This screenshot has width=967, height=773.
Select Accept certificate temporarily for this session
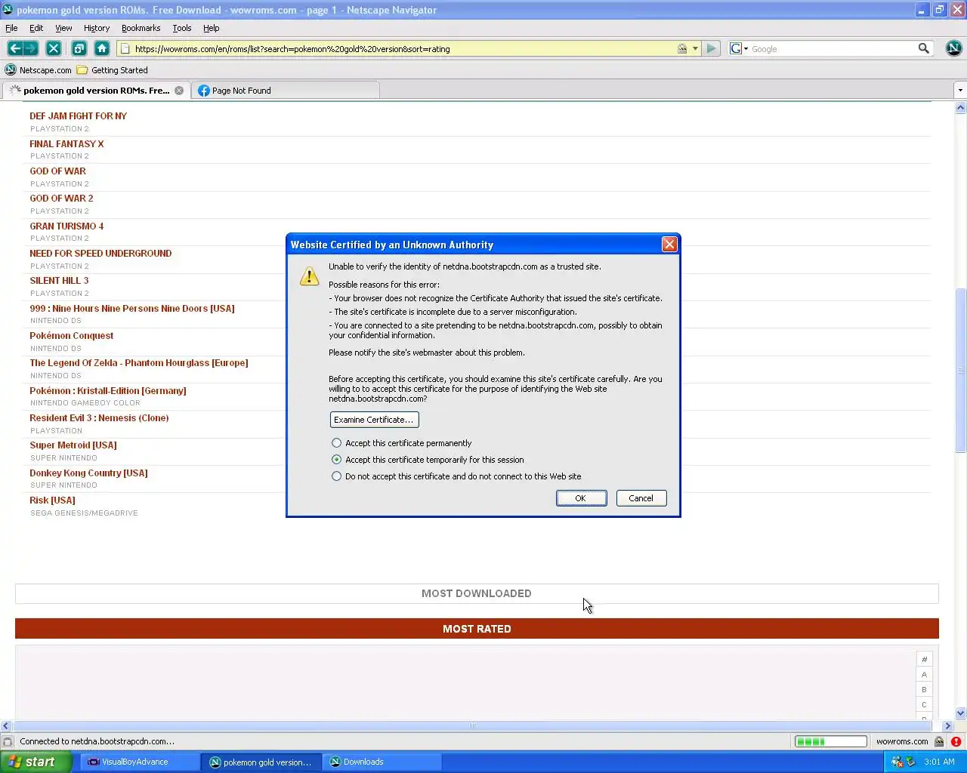(336, 460)
